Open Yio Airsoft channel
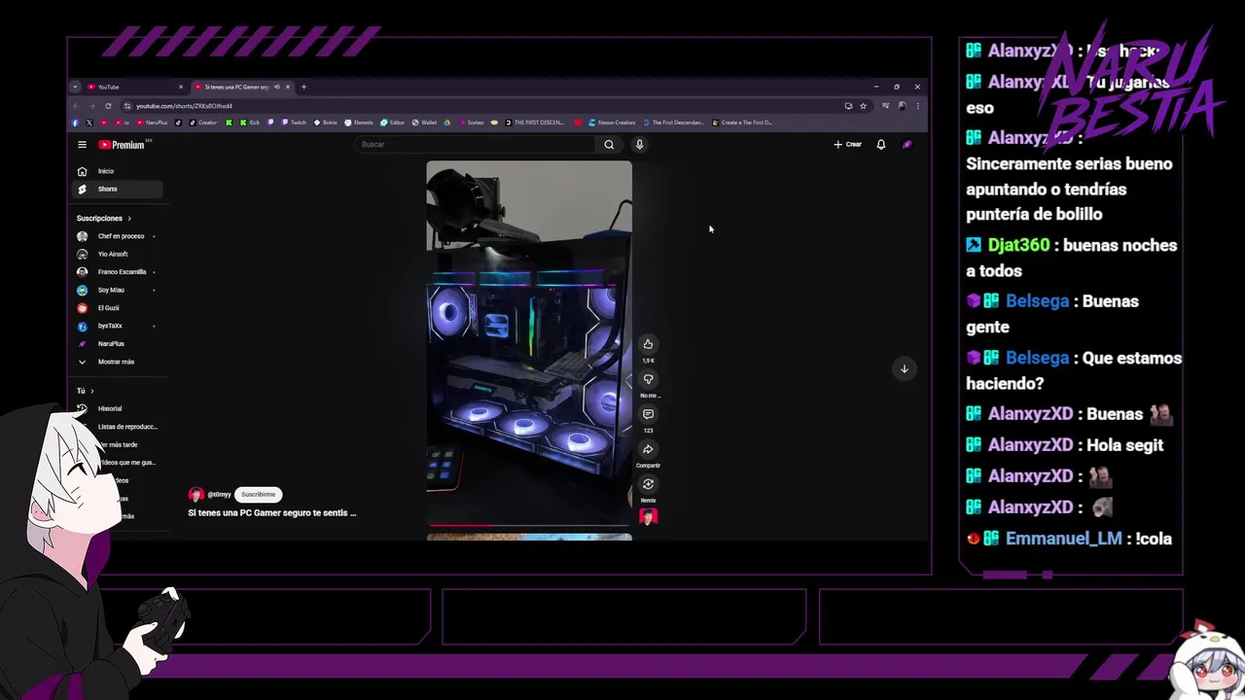 (x=117, y=254)
